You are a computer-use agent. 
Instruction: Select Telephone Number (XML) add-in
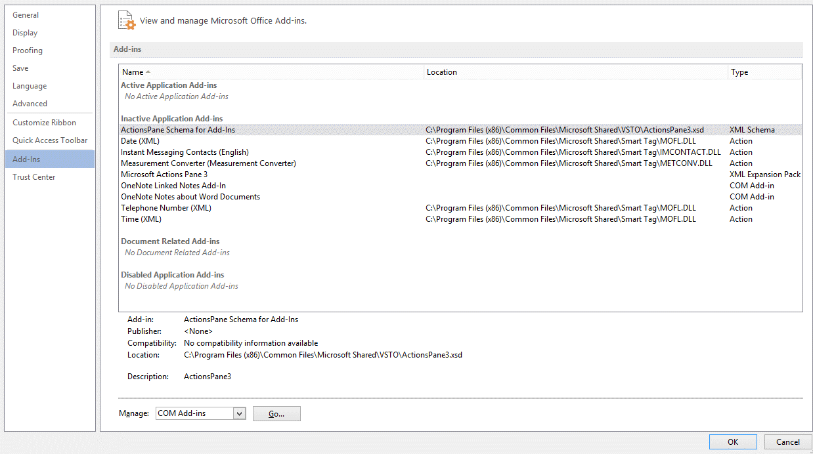pyautogui.click(x=460, y=208)
